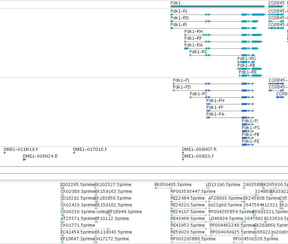The width and height of the screenshot is (288, 244).
Task: Open the RE59020.5prime EST label
Action: pos(188,232)
